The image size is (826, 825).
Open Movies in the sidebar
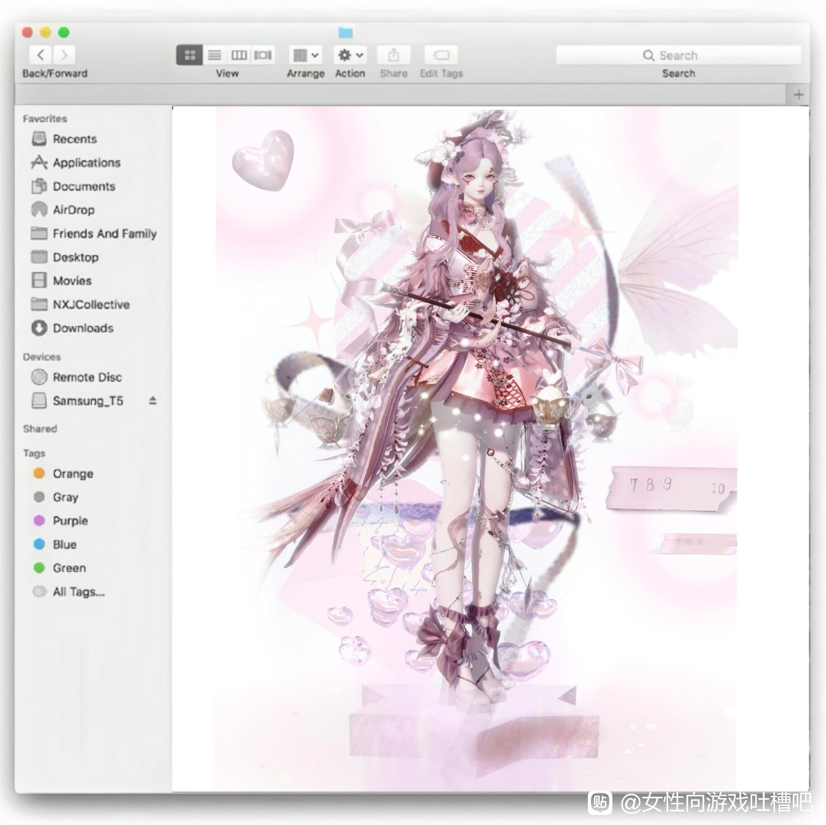pos(61,281)
